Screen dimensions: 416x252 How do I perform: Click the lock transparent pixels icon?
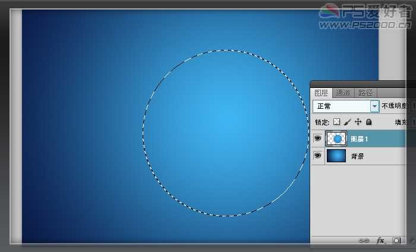tap(337, 122)
